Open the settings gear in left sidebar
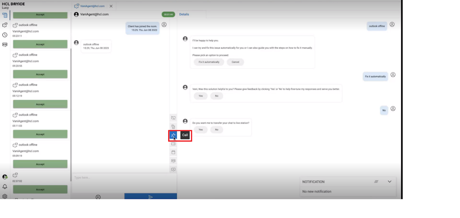This screenshot has height=218, width=460. click(5, 196)
